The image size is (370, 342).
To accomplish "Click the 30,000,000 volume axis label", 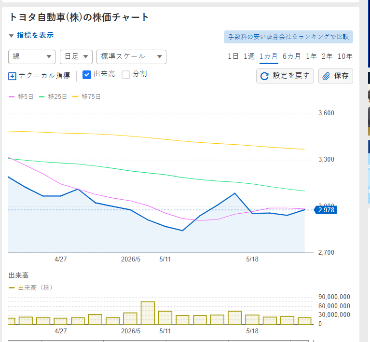I will point(334,315).
